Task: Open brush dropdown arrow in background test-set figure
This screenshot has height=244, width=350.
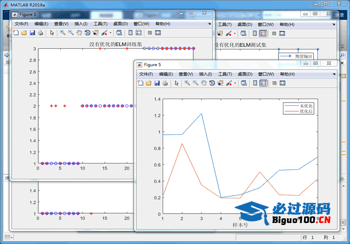Action: [x=234, y=34]
